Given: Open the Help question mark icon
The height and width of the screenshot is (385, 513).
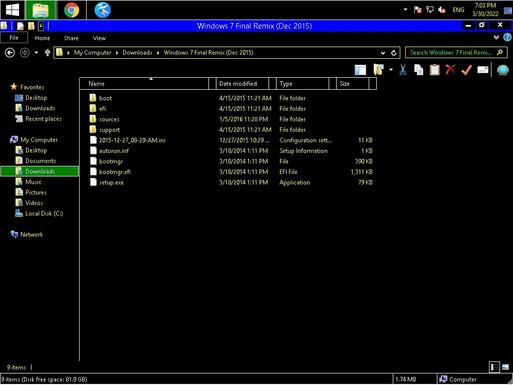Looking at the screenshot, I should (x=507, y=37).
